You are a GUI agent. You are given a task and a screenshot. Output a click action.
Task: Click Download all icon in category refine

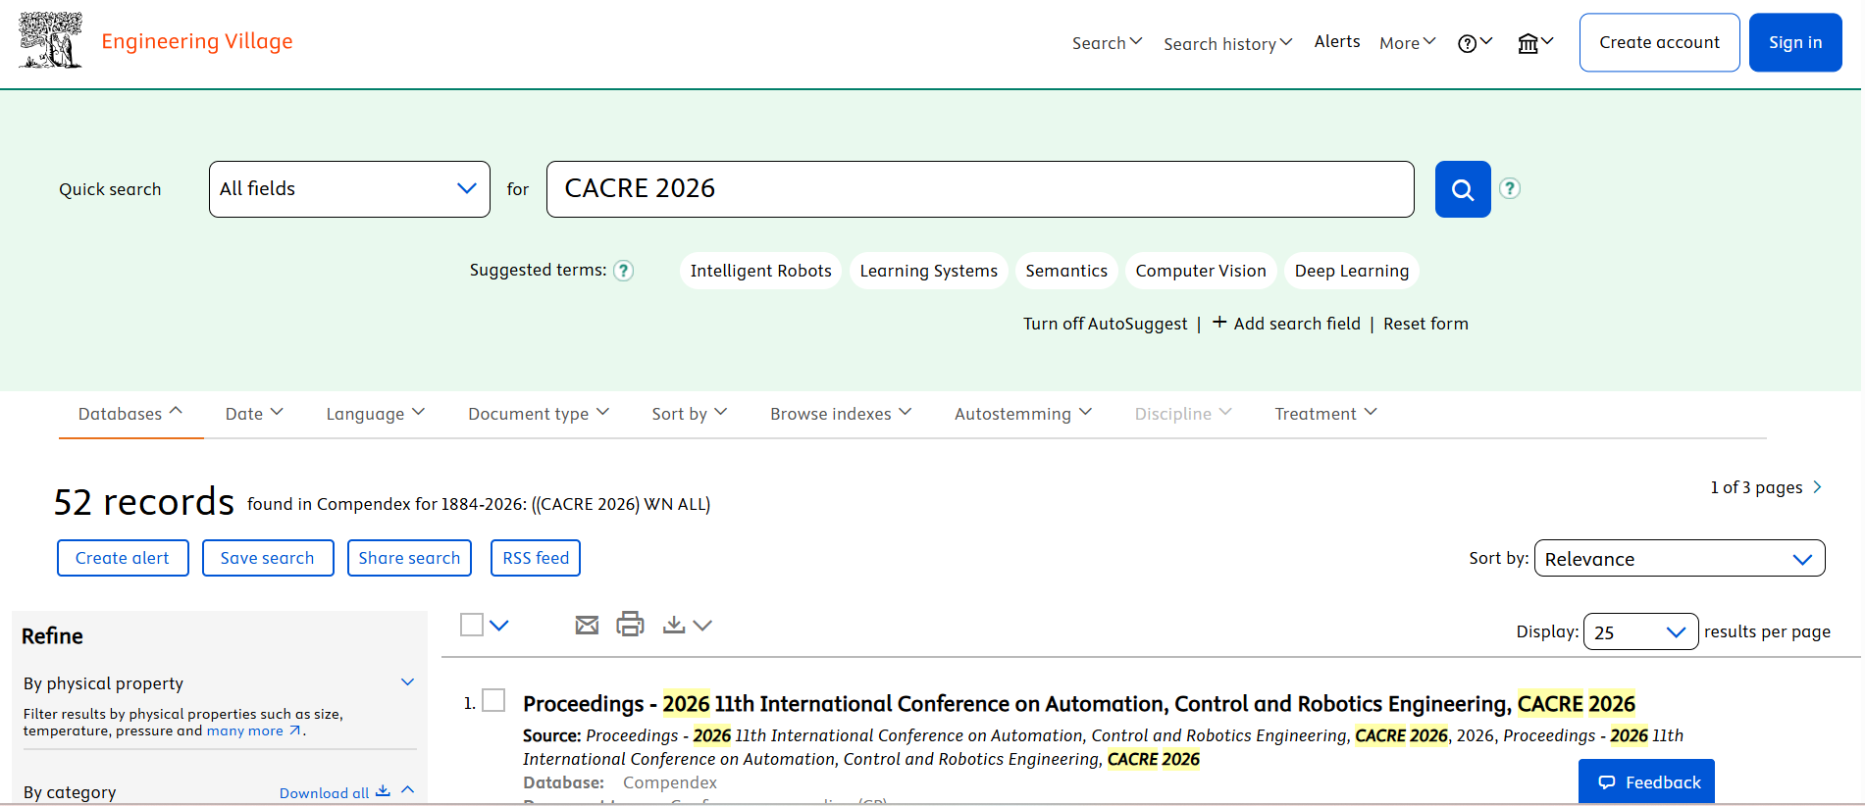click(x=383, y=791)
